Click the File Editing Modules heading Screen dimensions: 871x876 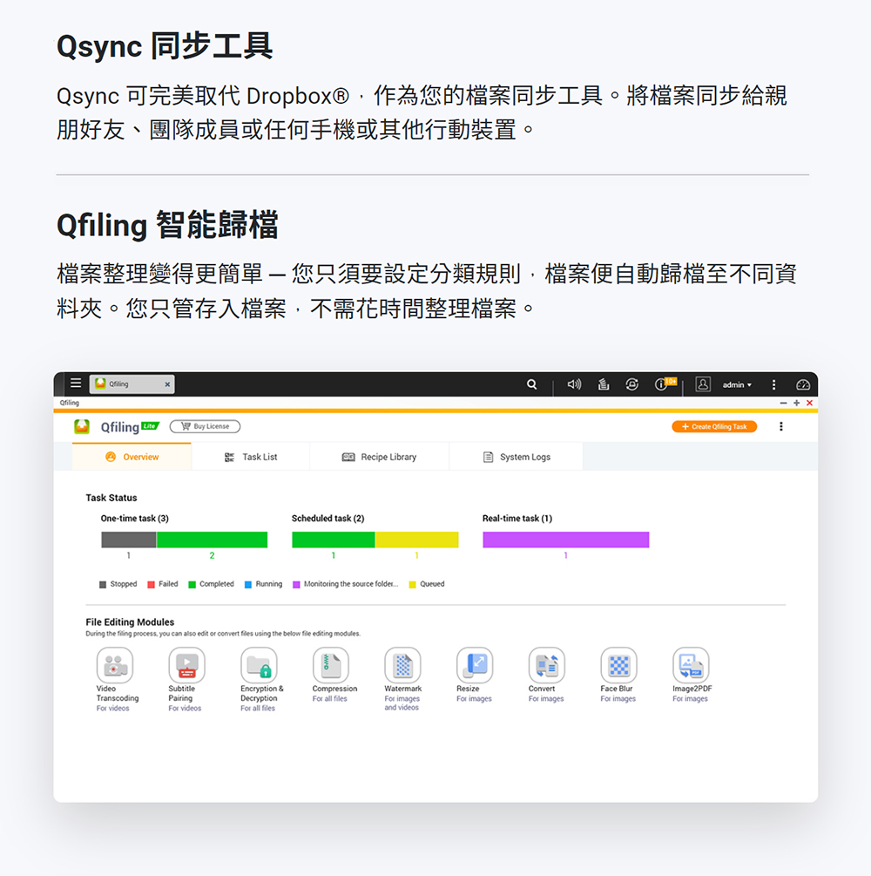[x=130, y=622]
